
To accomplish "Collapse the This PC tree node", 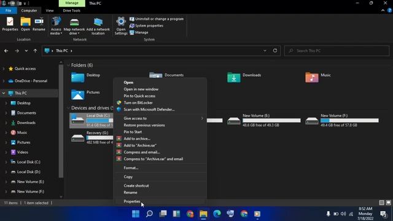I will [x=4, y=93].
